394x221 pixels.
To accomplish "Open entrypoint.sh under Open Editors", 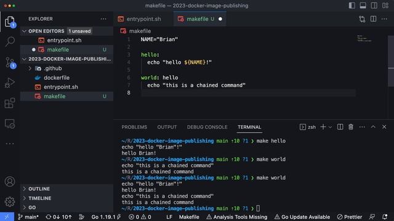I will click(66, 41).
